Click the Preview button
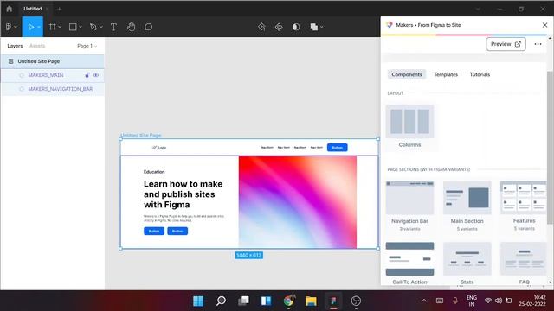The width and height of the screenshot is (554, 311). pyautogui.click(x=506, y=44)
